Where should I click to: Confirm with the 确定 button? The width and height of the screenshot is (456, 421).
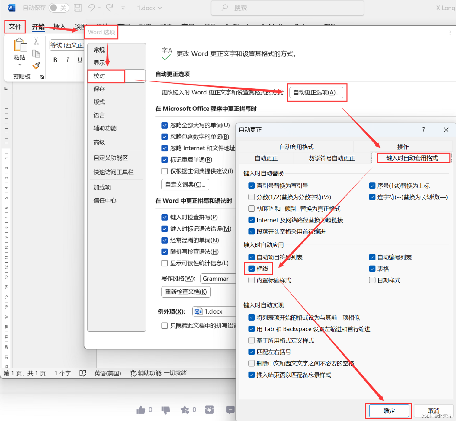[389, 411]
